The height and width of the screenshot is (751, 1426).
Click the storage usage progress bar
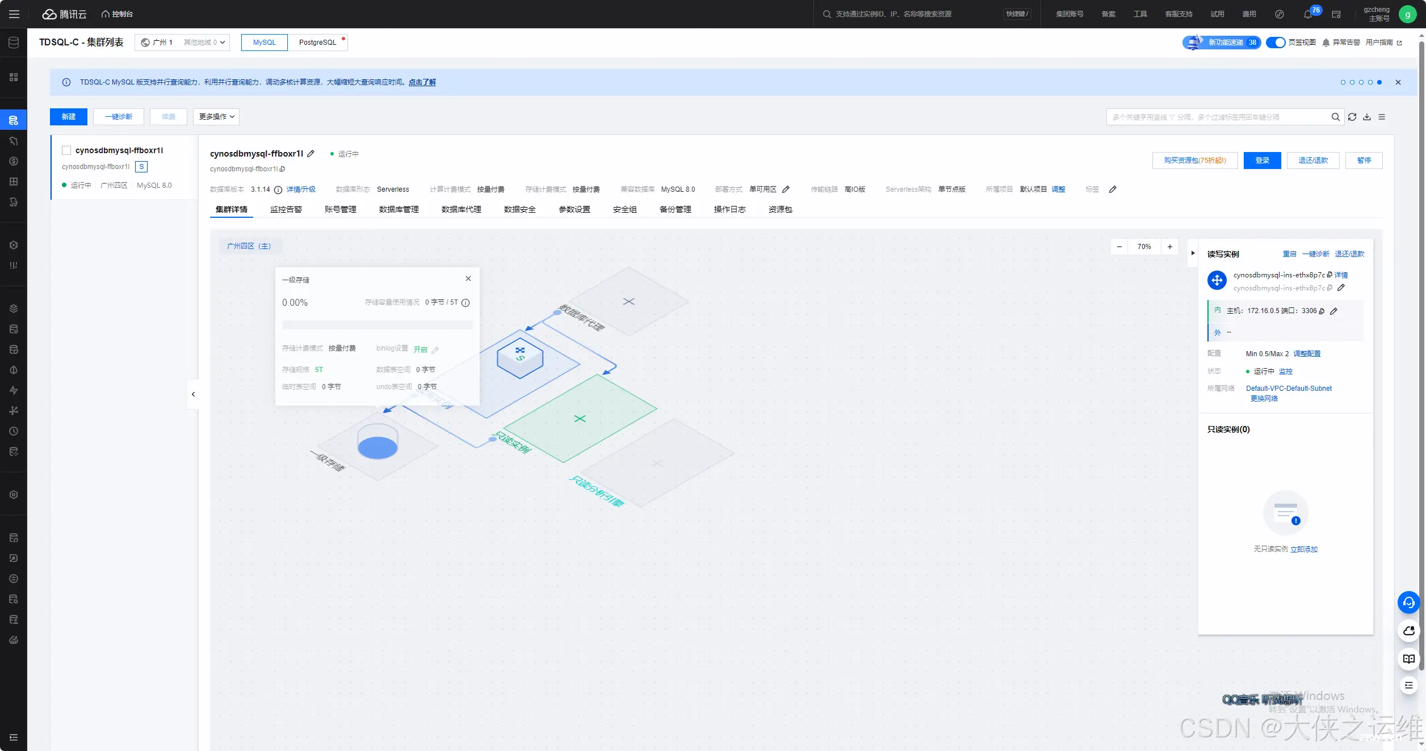(378, 325)
